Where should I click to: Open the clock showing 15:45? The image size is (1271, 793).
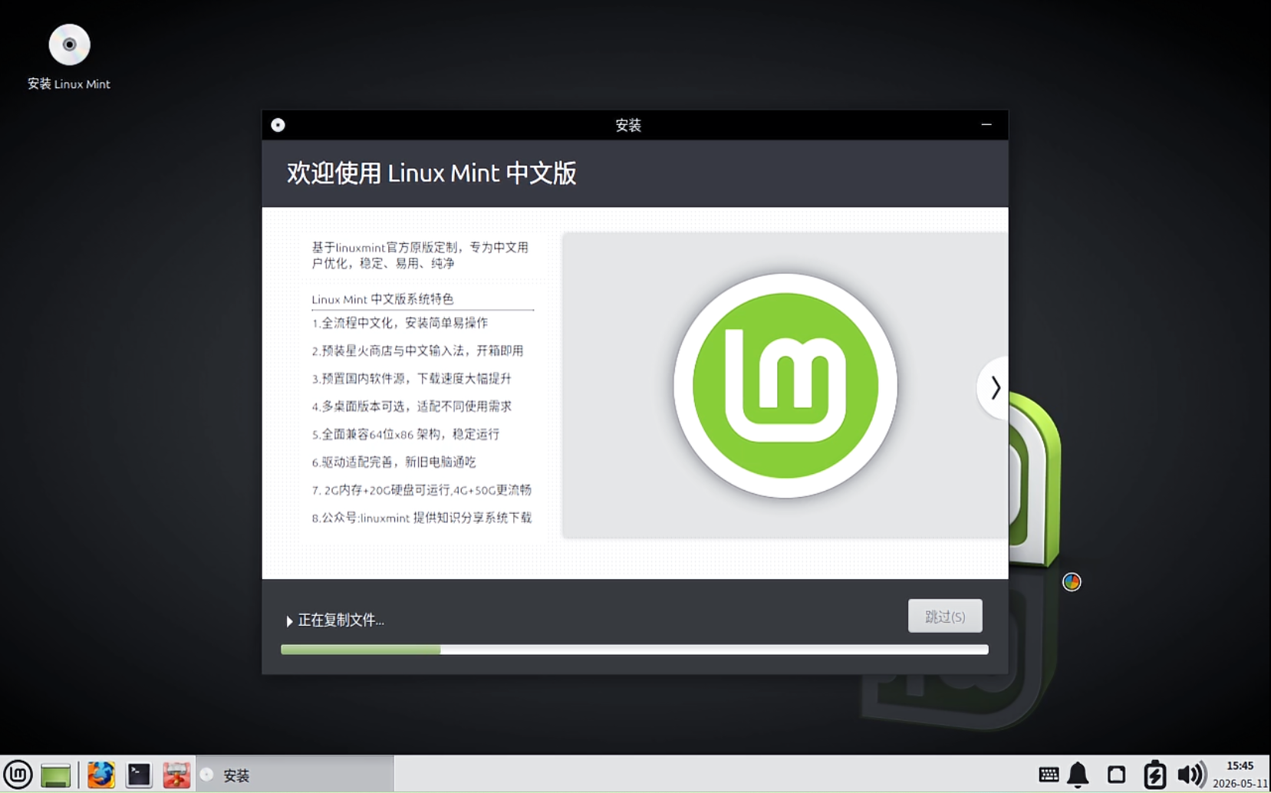(1240, 775)
